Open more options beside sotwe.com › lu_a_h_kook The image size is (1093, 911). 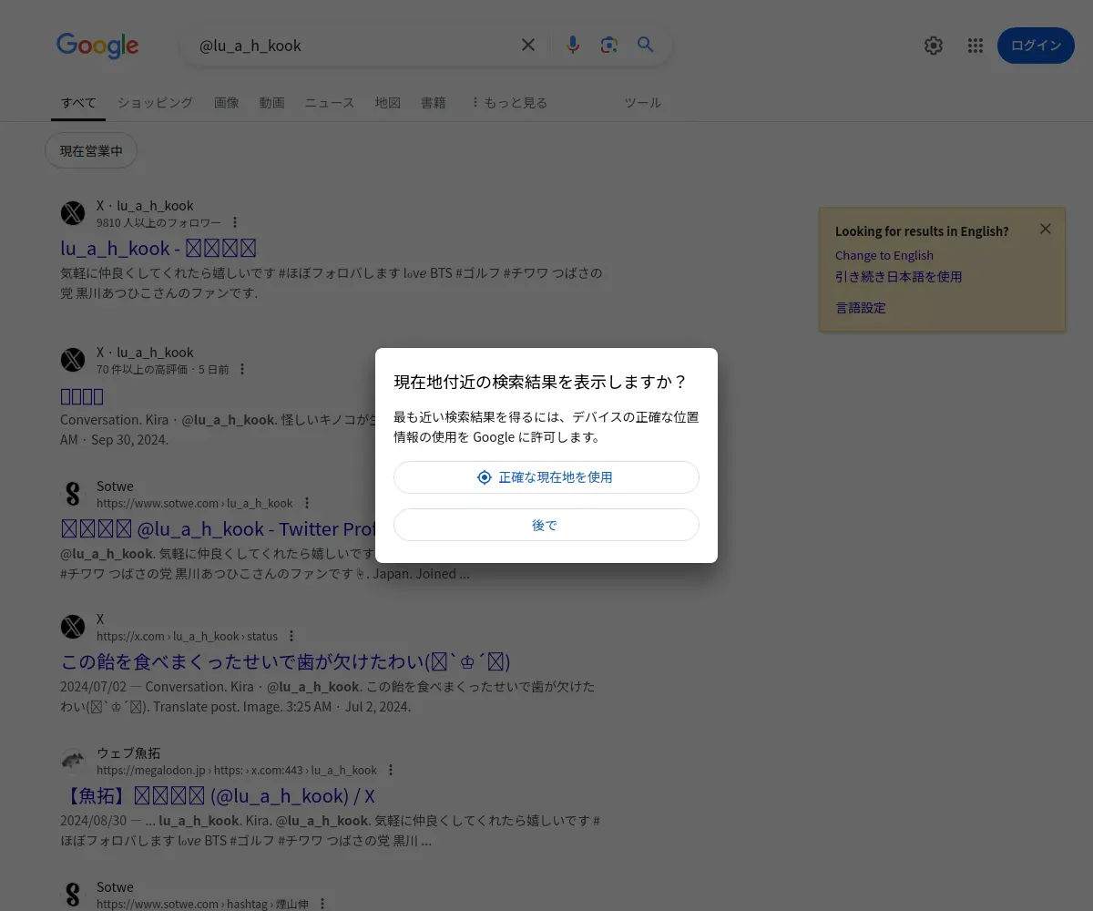(x=307, y=503)
